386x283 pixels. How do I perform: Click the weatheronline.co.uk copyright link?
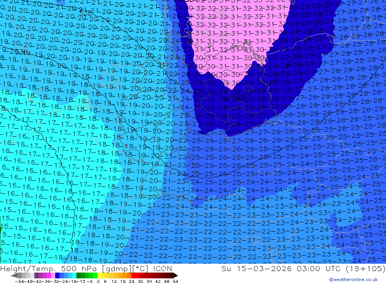pyautogui.click(x=354, y=280)
